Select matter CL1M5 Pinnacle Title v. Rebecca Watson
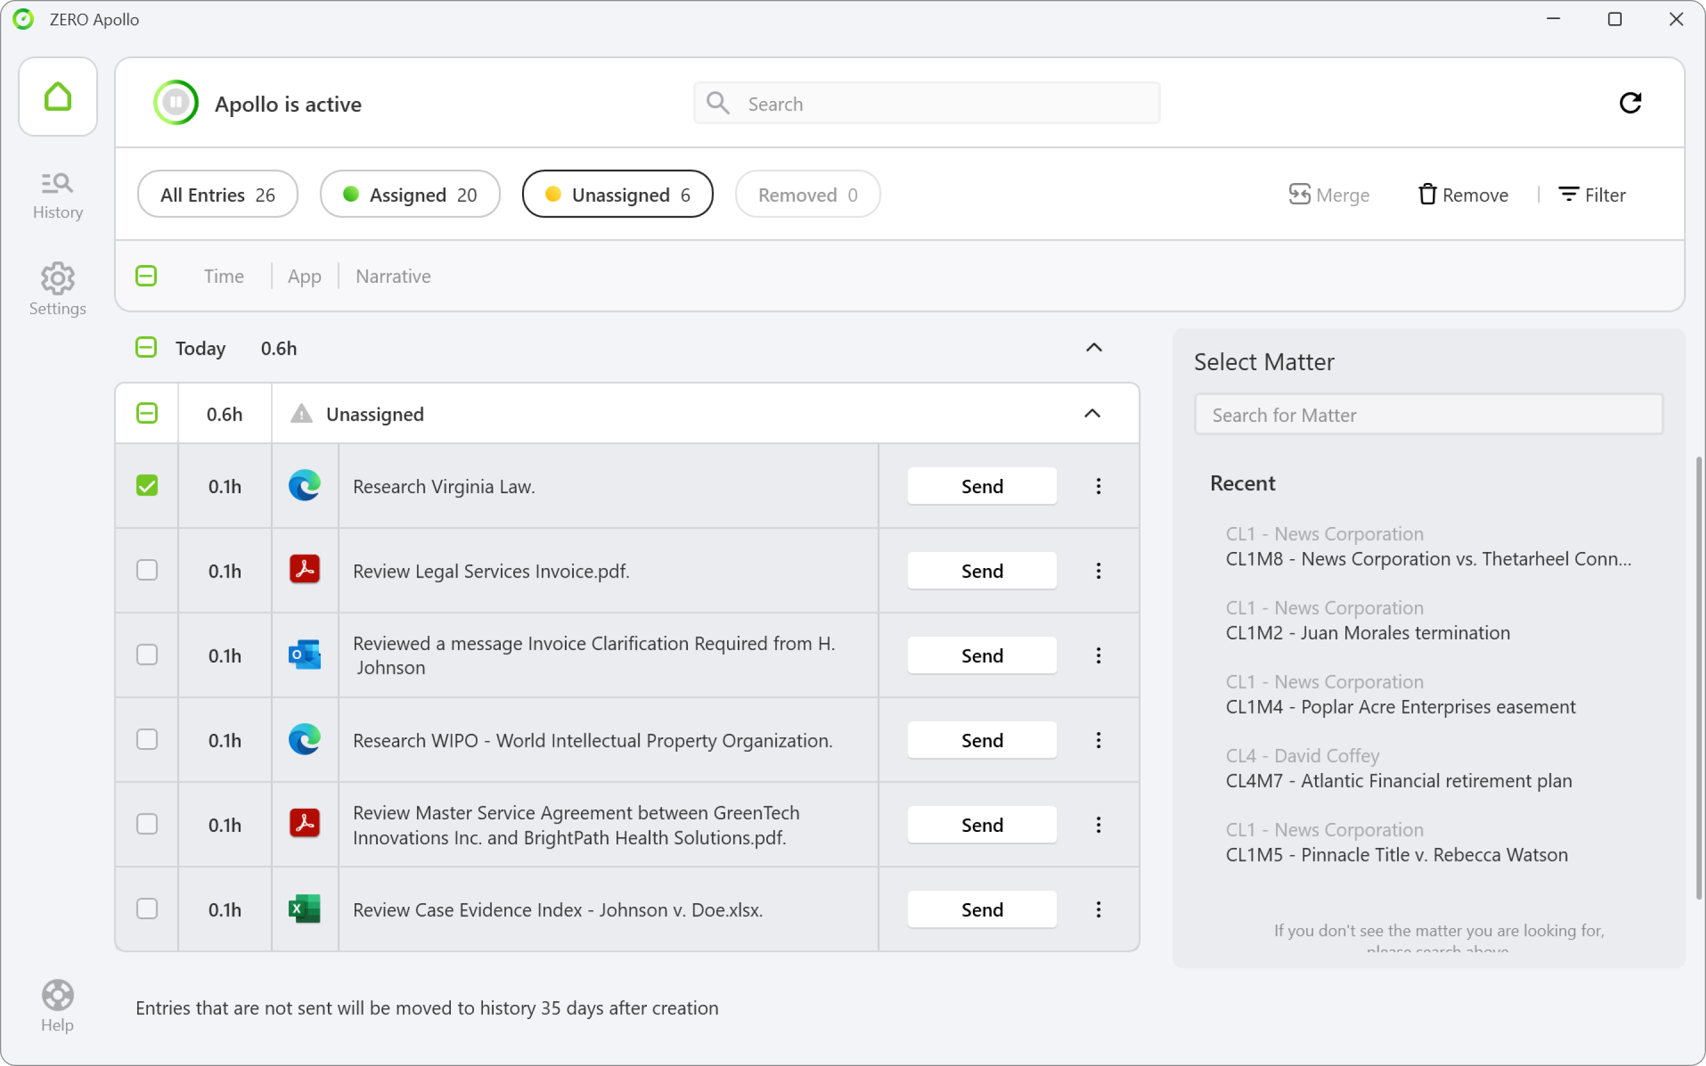 tap(1397, 842)
